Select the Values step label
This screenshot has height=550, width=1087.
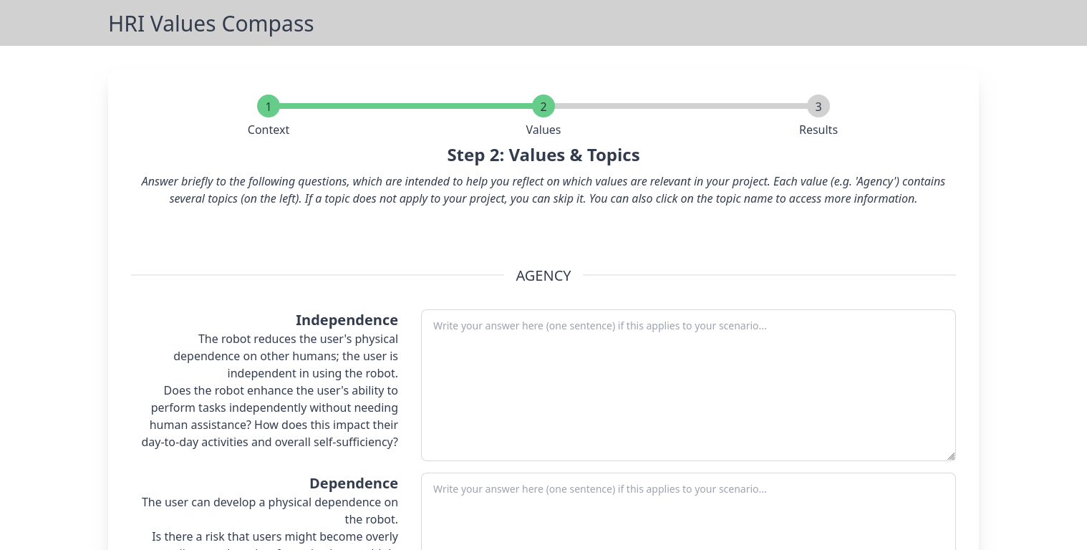tap(543, 130)
